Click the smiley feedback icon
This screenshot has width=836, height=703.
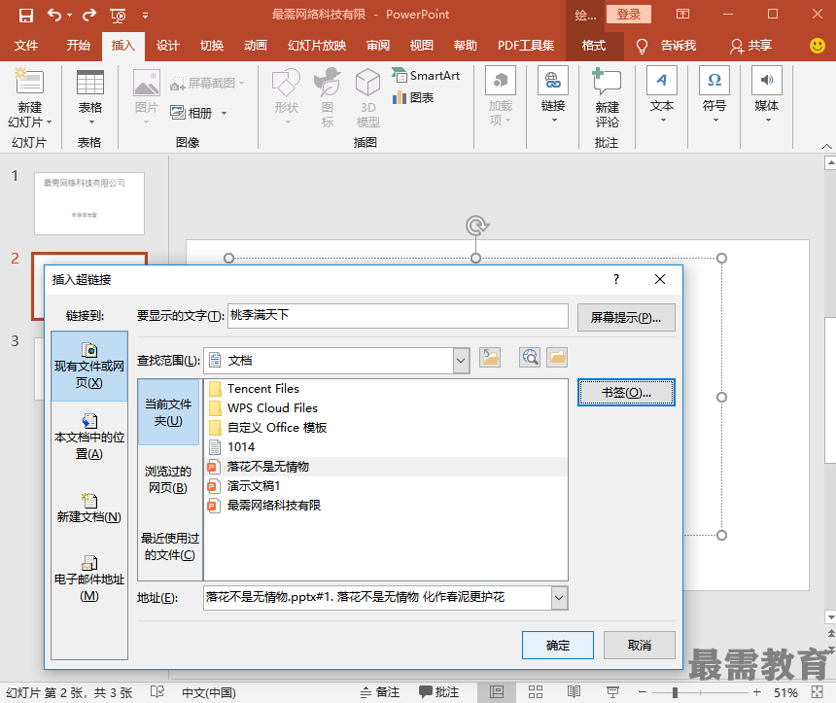click(x=817, y=46)
